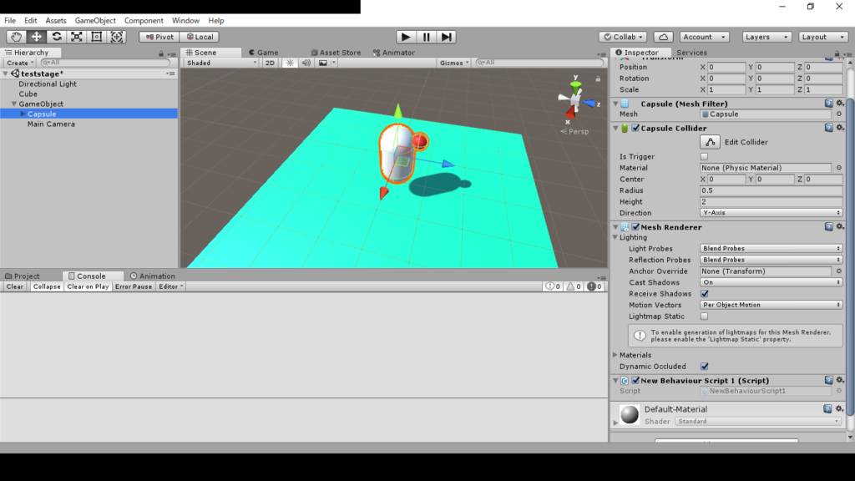Screen dimensions: 855x481
Task: Click the Radius input field
Action: coord(771,190)
